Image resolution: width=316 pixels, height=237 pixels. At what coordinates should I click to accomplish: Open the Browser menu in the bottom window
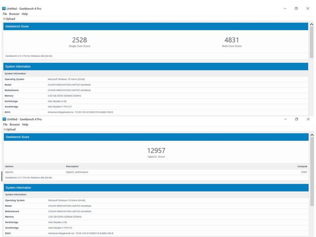click(x=15, y=125)
